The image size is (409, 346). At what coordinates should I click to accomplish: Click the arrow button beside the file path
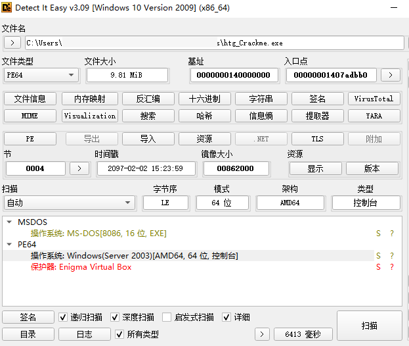12,43
